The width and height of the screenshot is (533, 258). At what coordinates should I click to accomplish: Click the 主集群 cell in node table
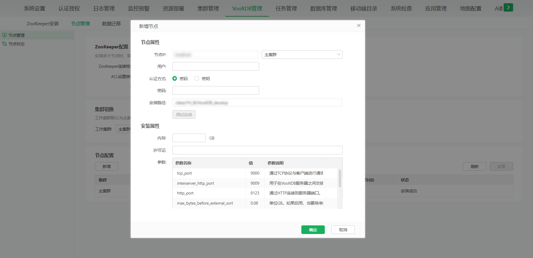tap(105, 191)
